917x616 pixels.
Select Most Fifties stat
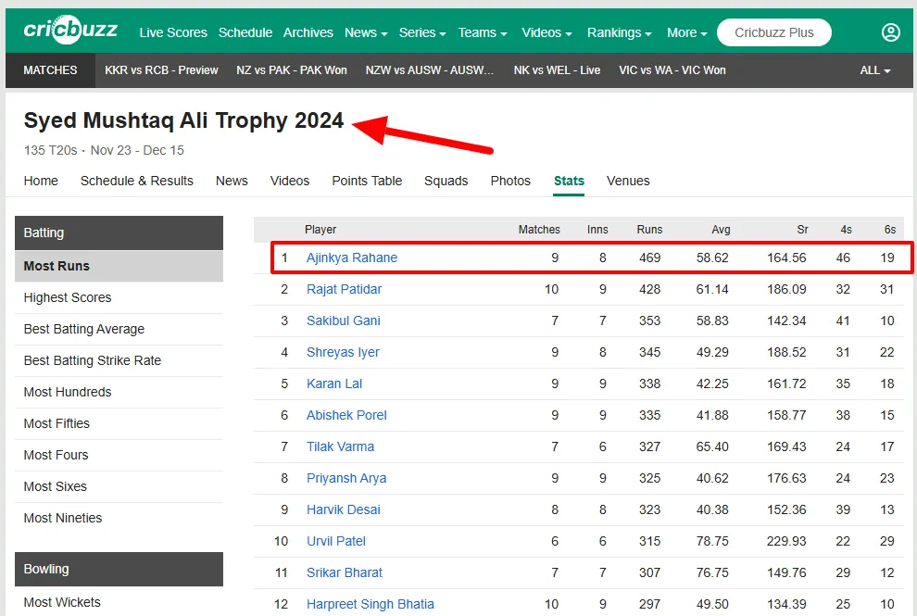119,423
